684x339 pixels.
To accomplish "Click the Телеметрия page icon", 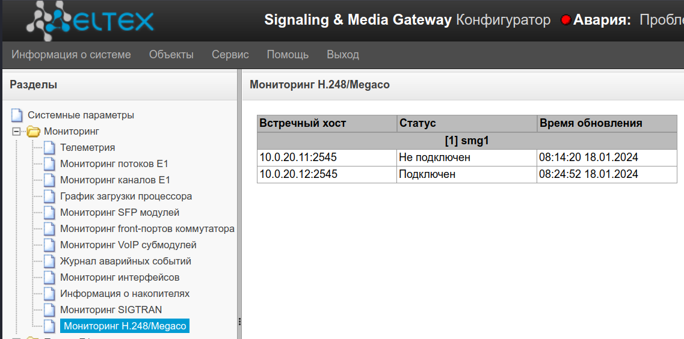I will [49, 147].
